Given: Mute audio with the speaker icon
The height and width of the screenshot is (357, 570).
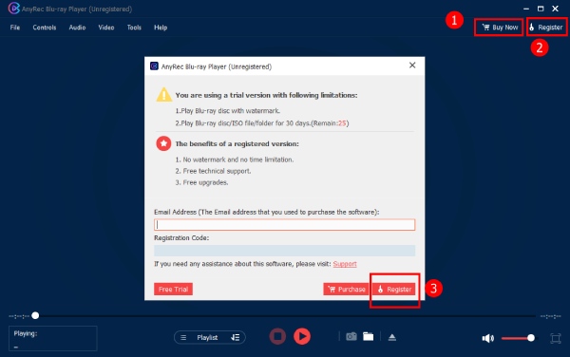Looking at the screenshot, I should (488, 338).
